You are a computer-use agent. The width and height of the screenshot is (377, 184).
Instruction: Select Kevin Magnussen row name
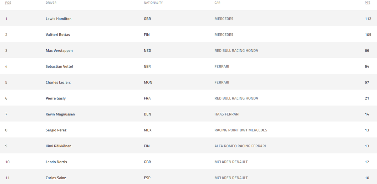pyautogui.click(x=60, y=114)
